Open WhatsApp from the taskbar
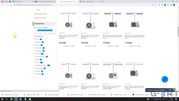 [x=20, y=99]
